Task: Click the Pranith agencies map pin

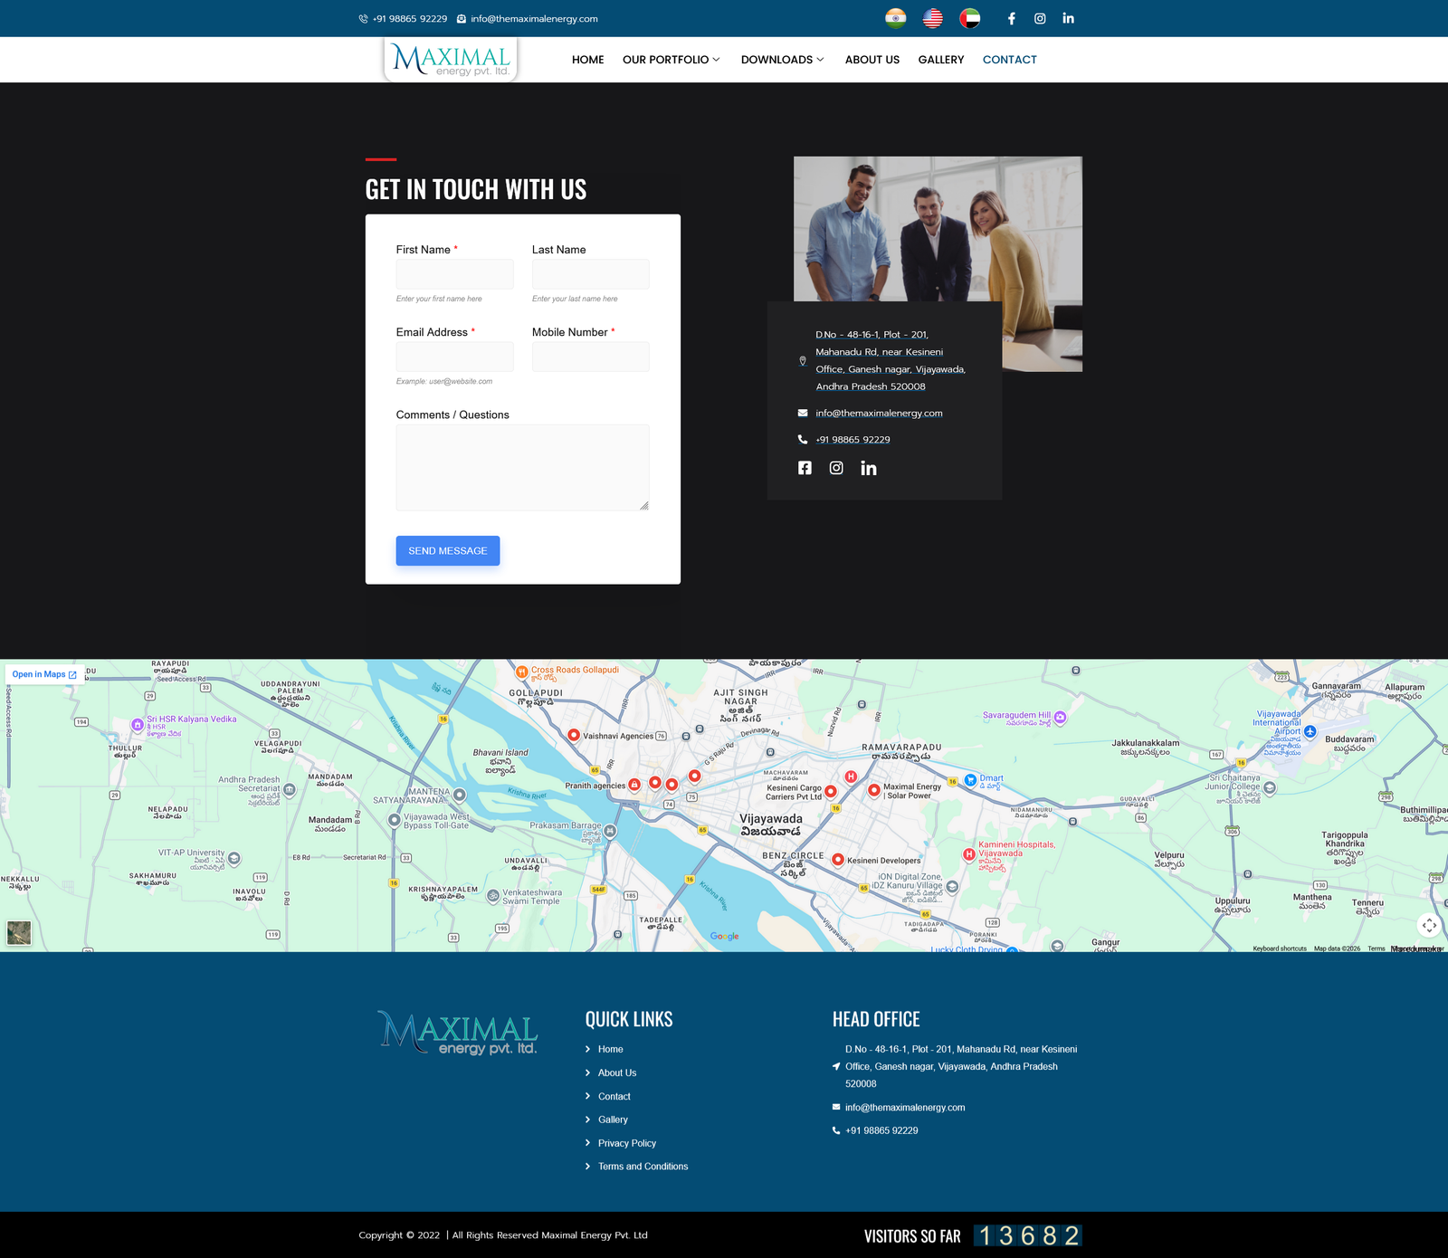Action: [x=634, y=785]
